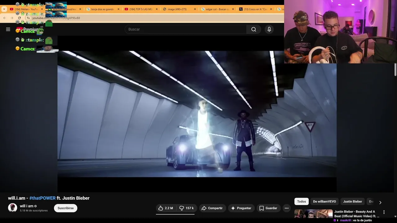Screen dimensions: 397x223
Task: Click the page vertical scrollbar thumb
Action: pyautogui.click(x=395, y=70)
